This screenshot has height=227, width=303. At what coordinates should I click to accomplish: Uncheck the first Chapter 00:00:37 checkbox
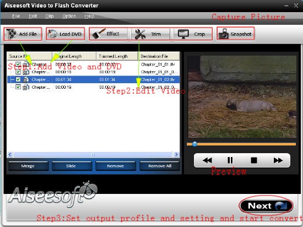18,64
